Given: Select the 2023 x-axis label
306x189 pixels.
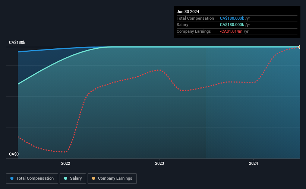Looking at the screenshot, I should 160,163.
